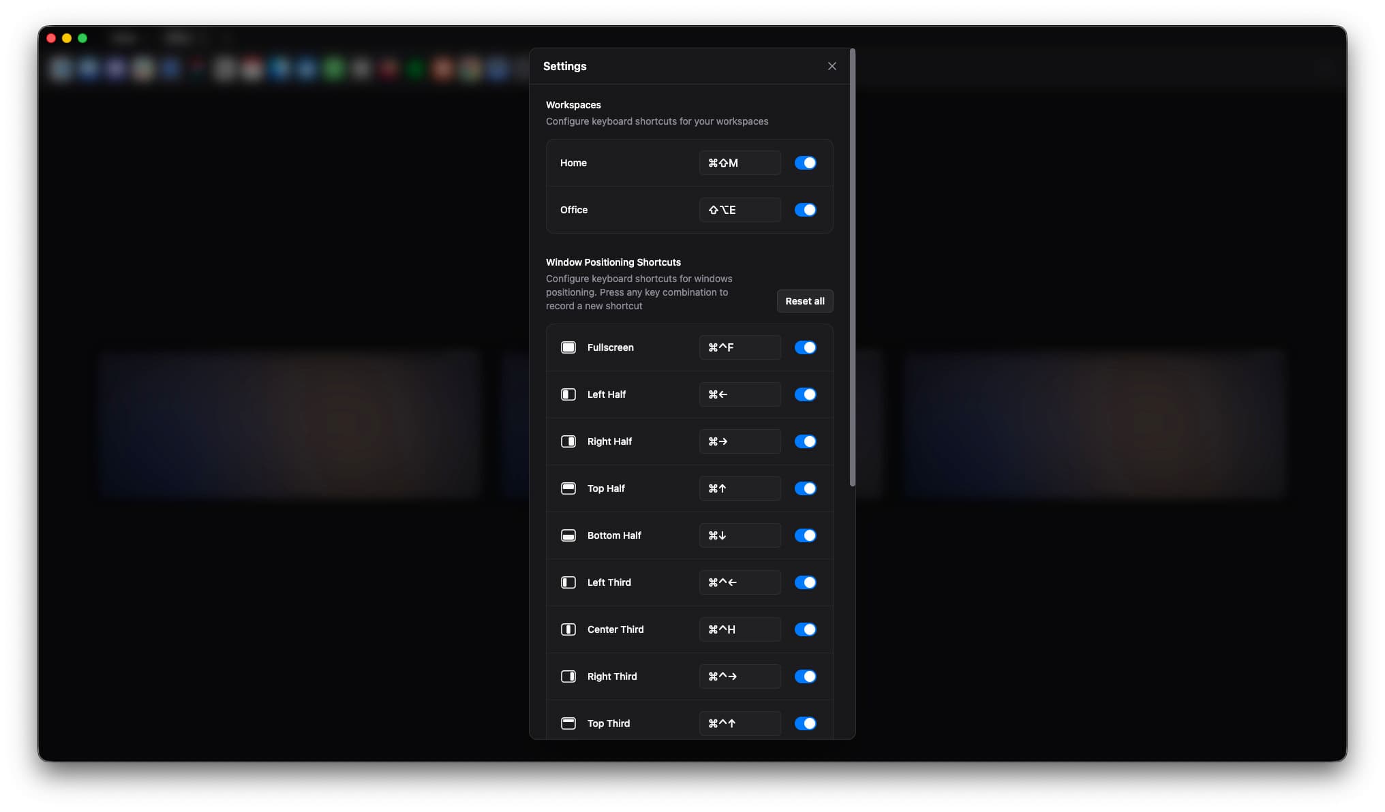Close the Settings dialog
1385x812 pixels.
coord(832,66)
